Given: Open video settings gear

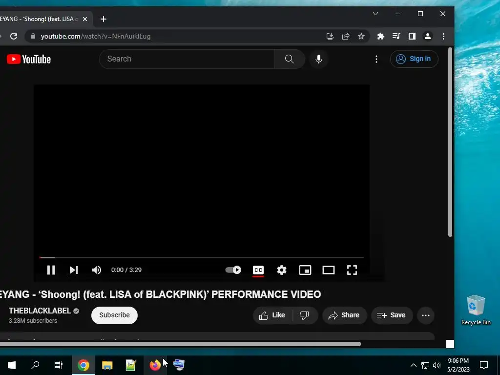Looking at the screenshot, I should pos(282,270).
